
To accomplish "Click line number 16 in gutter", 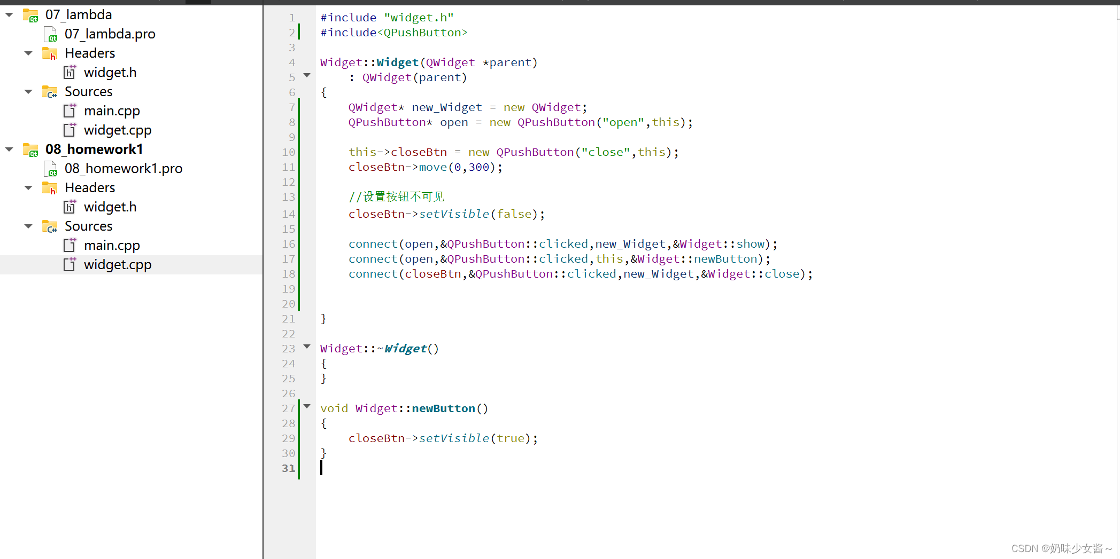I will coord(289,244).
